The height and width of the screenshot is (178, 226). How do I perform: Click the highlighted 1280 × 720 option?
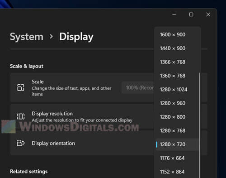(x=177, y=144)
